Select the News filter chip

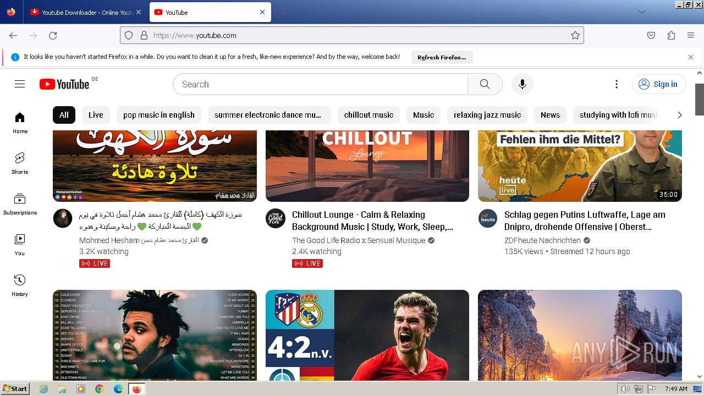coord(550,115)
